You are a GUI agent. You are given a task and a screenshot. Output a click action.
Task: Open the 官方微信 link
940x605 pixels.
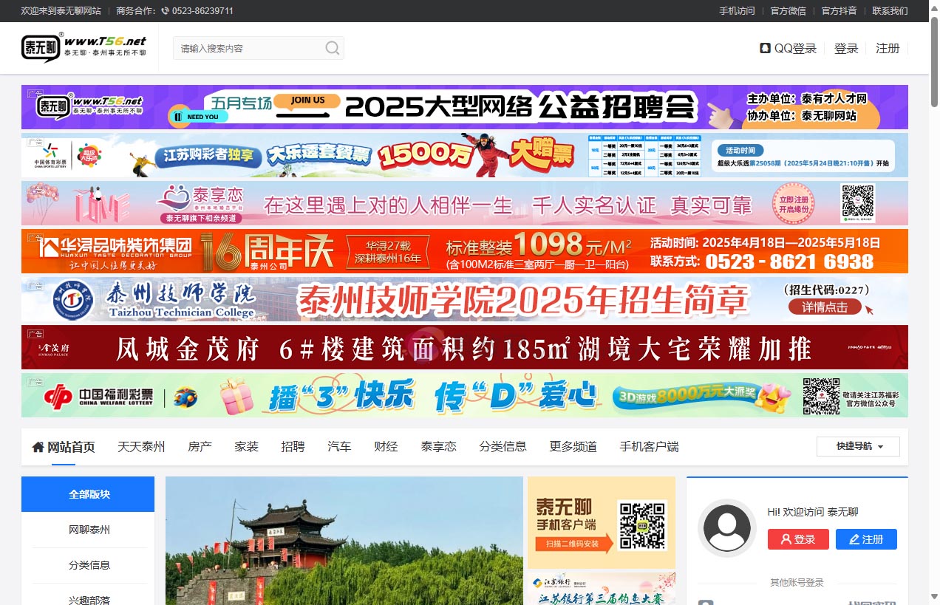click(x=787, y=11)
